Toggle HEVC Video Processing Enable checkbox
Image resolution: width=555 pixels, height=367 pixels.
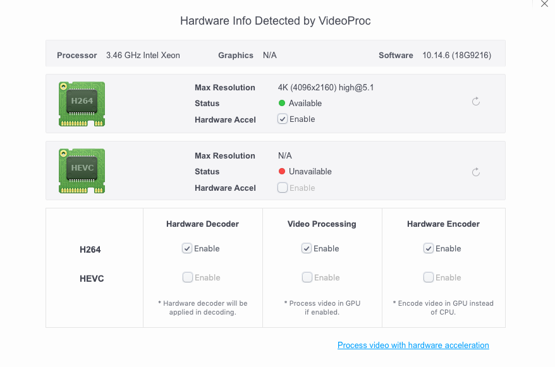[307, 277]
